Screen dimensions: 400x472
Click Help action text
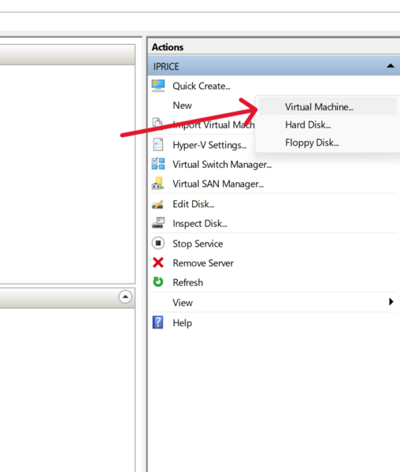(x=182, y=323)
